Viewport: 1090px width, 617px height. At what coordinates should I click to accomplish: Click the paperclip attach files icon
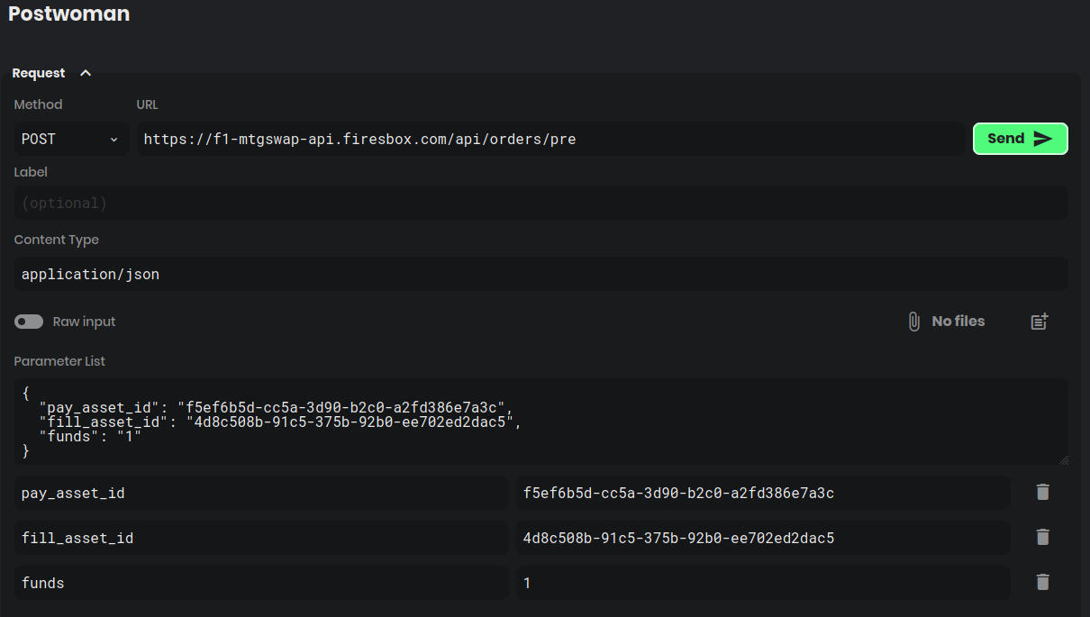tap(913, 322)
